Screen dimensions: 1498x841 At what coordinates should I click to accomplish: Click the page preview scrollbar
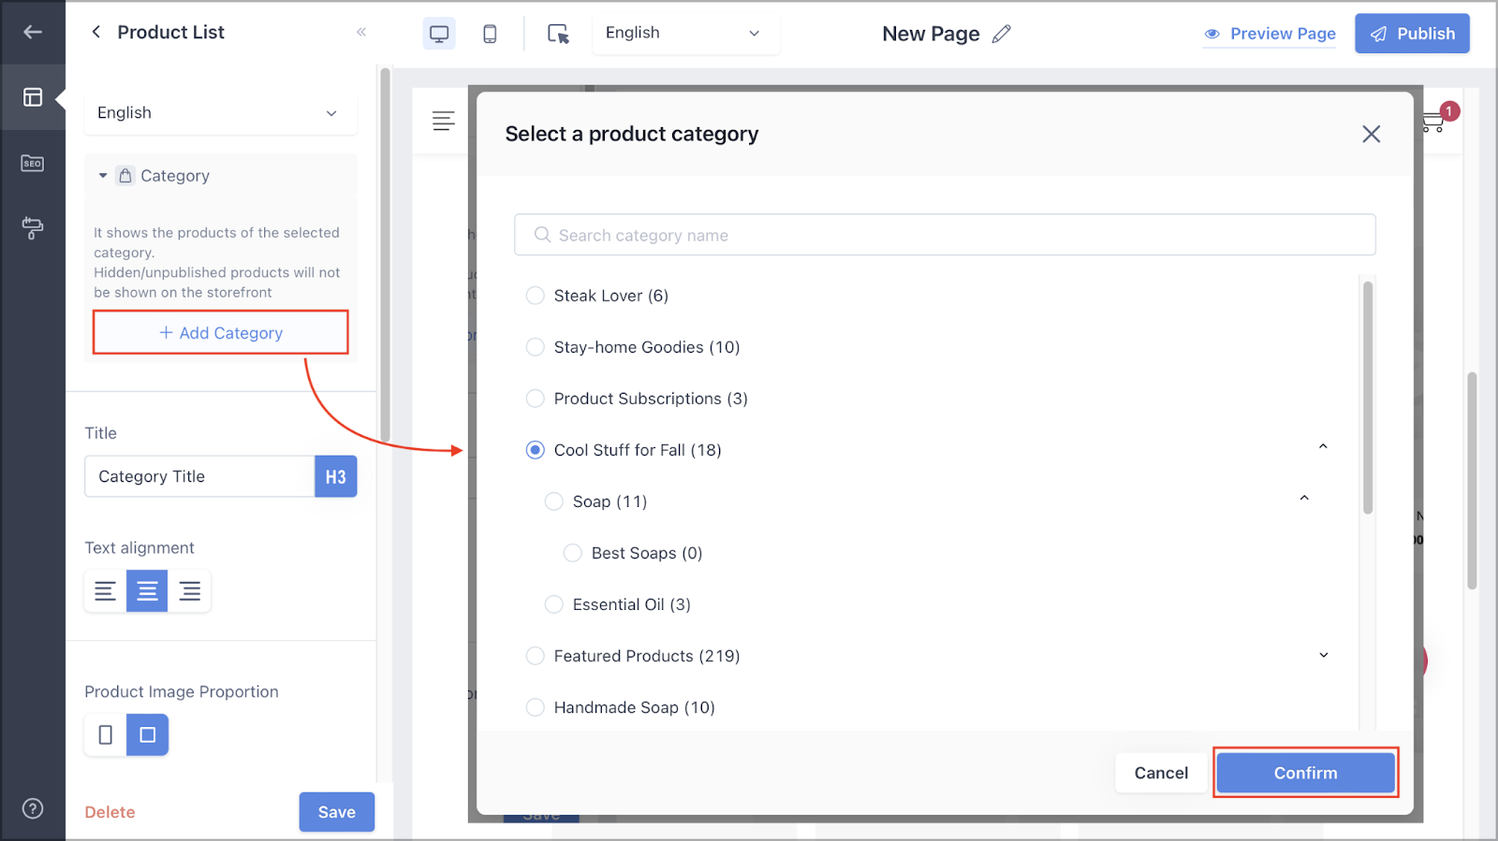point(1472,481)
